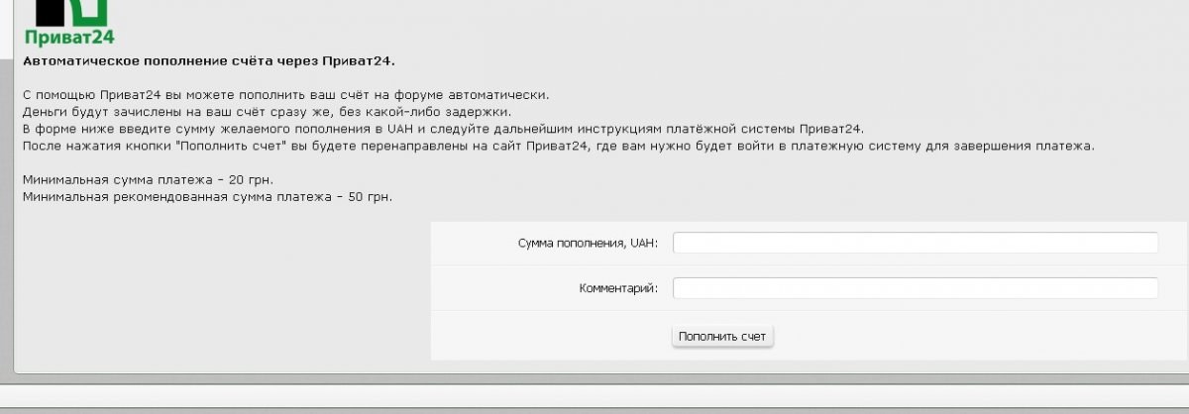Image resolution: width=1189 pixels, height=414 pixels.
Task: Click the line starting with В форме ниже введите
Action: 444,129
